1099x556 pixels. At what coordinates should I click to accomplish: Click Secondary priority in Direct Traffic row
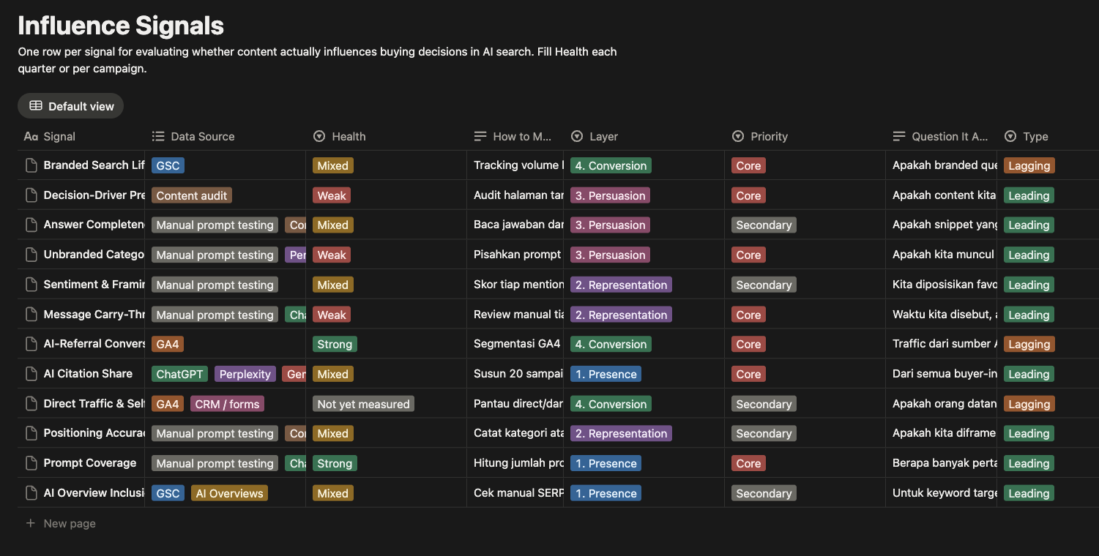pyautogui.click(x=764, y=404)
